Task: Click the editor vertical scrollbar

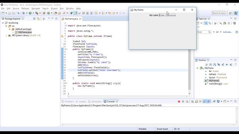Action: [x=189, y=70]
